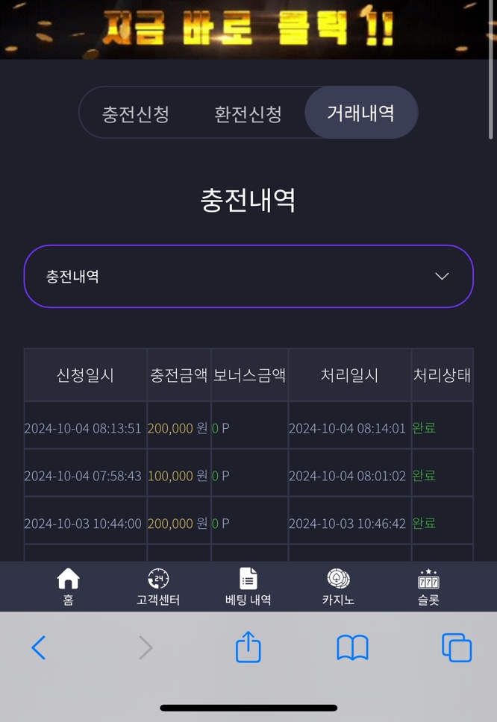Open the 고객센터 24-hour support icon
The image size is (497, 722).
(x=158, y=579)
